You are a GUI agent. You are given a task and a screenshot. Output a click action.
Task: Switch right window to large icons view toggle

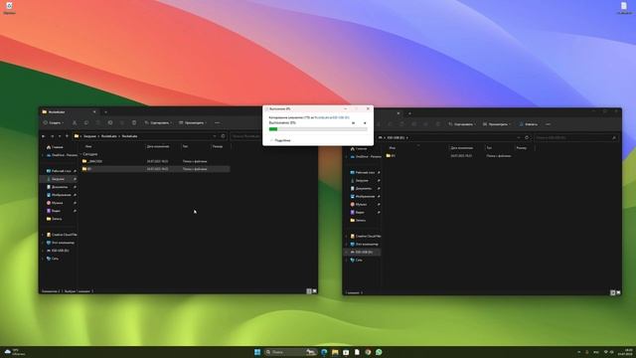(618, 292)
